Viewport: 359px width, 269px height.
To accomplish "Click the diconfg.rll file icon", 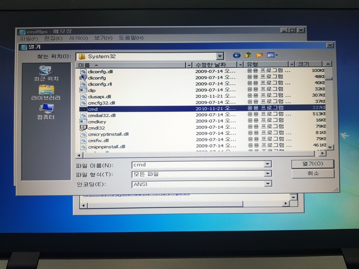I will (83, 84).
